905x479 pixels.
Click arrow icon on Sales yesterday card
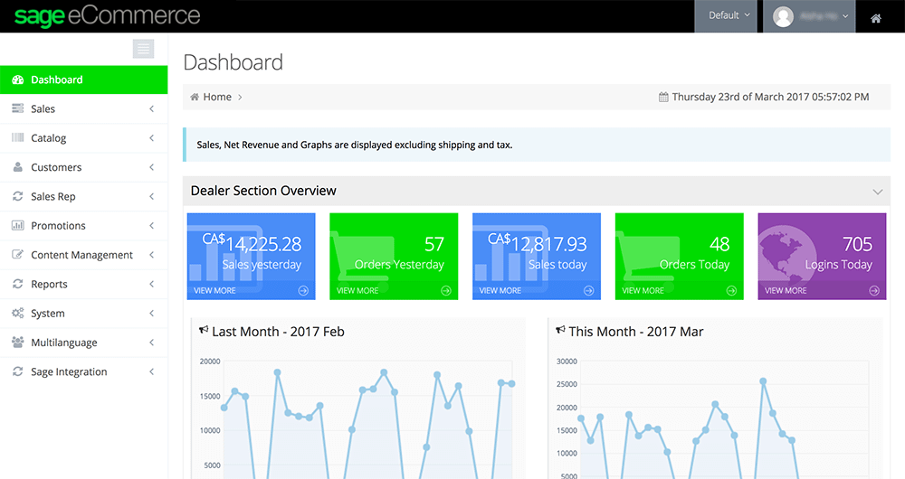coord(303,290)
